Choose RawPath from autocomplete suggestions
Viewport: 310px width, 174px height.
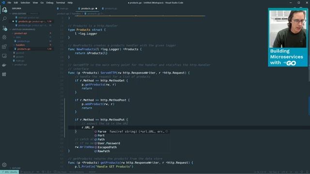click(x=131, y=151)
